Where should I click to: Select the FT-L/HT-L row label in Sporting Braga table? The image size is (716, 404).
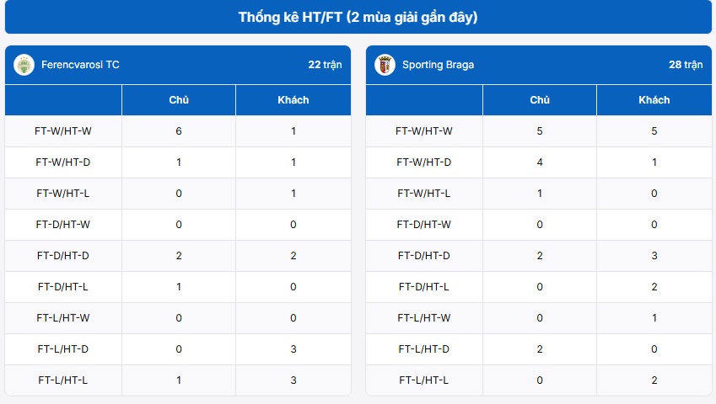423,380
